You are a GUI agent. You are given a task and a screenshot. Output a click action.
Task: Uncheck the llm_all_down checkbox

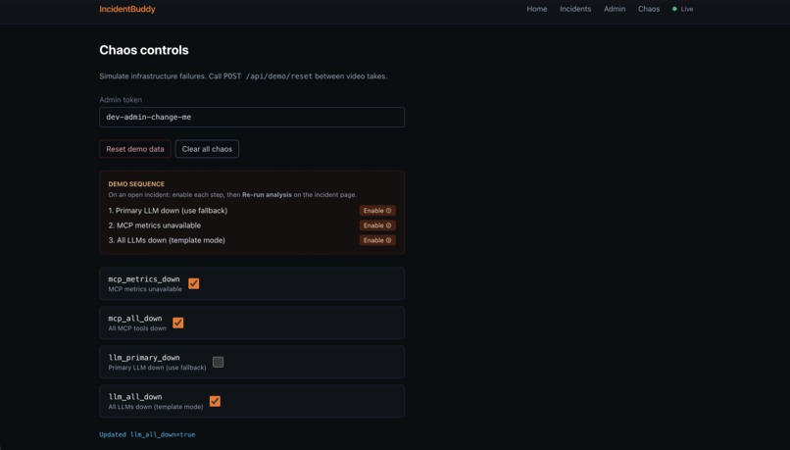point(215,402)
